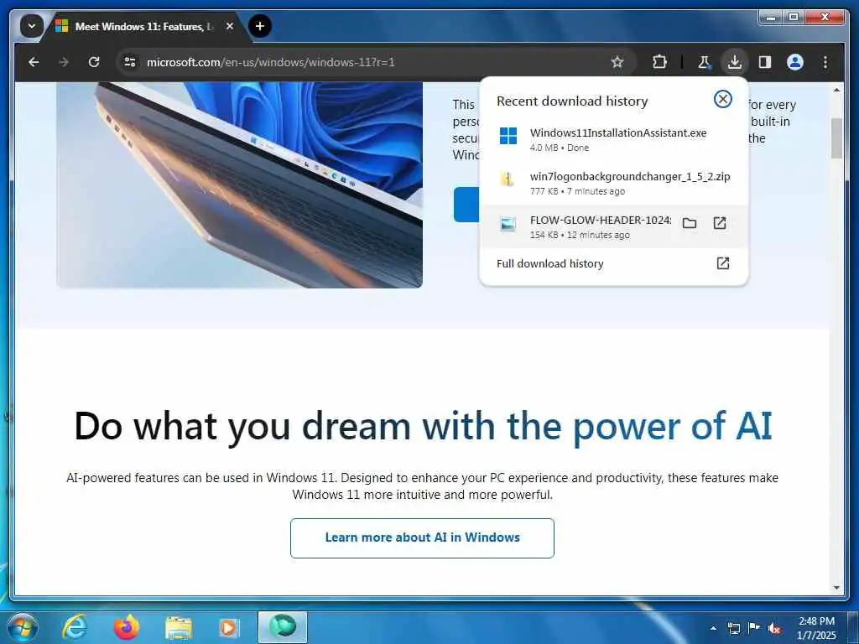Open the Windows Start orb

[x=22, y=627]
